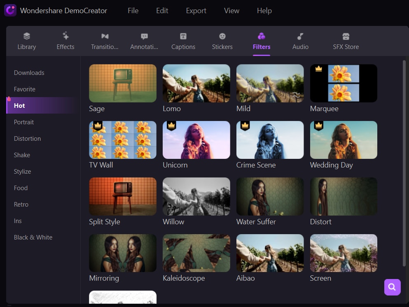Open the Library panel icon
Screen dimensions: 409x307
pyautogui.click(x=27, y=36)
